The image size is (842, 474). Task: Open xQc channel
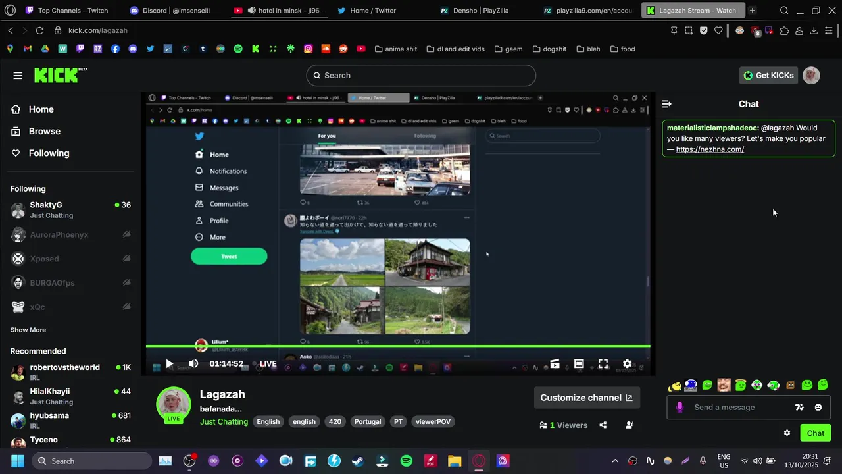(70, 307)
